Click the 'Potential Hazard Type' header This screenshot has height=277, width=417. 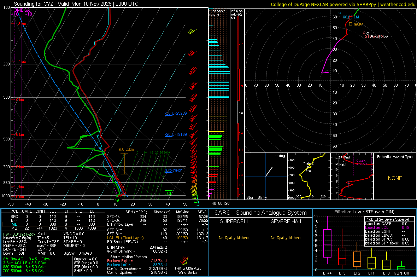pyautogui.click(x=395, y=157)
